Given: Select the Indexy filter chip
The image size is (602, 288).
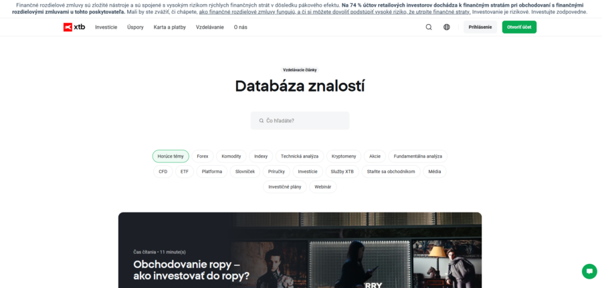Looking at the screenshot, I should (261, 156).
